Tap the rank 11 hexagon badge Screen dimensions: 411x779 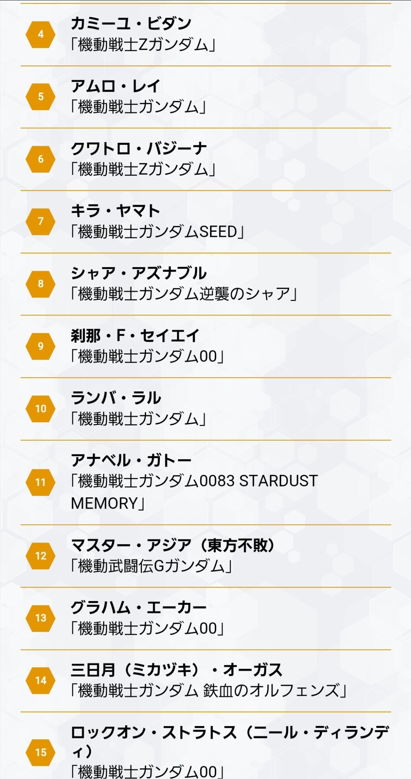(40, 482)
